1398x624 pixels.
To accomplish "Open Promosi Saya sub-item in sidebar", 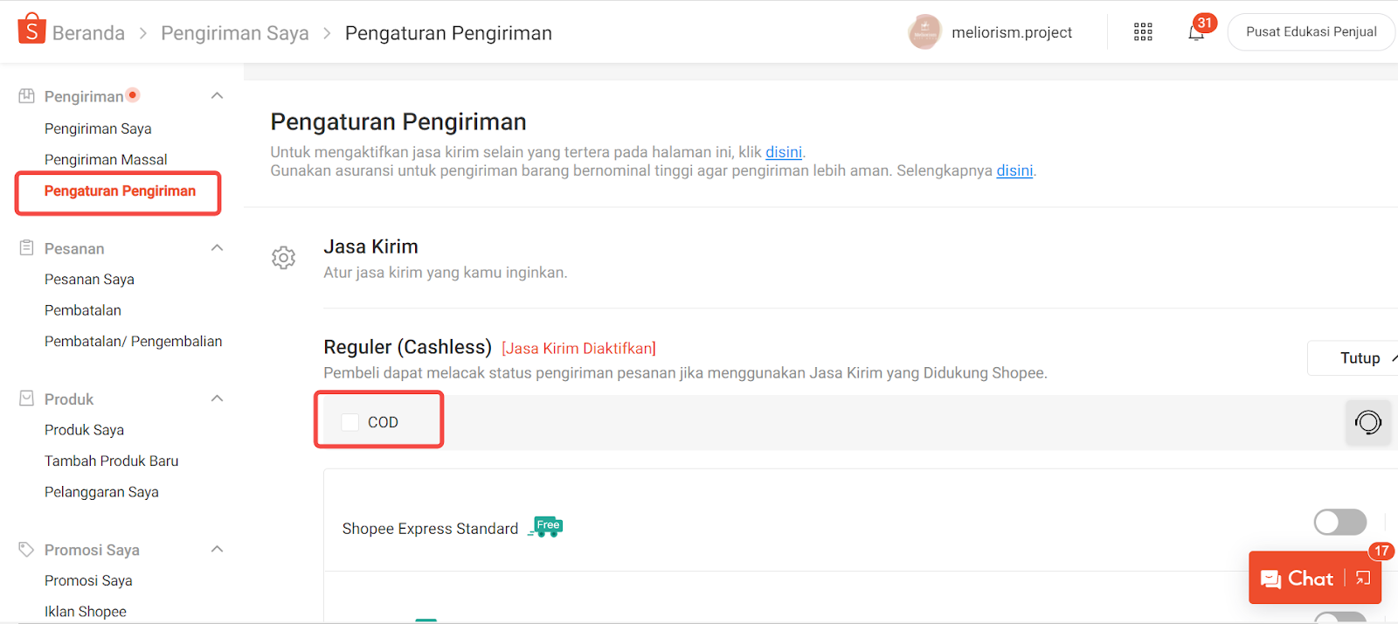I will pyautogui.click(x=88, y=580).
